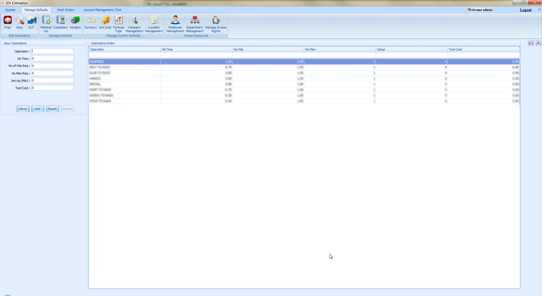Image resolution: width=542 pixels, height=296 pixels.
Task: Open the GUT operations icon
Action: 31,22
